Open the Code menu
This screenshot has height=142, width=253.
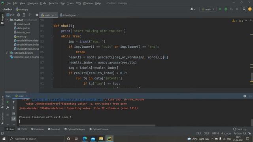pos(43,3)
